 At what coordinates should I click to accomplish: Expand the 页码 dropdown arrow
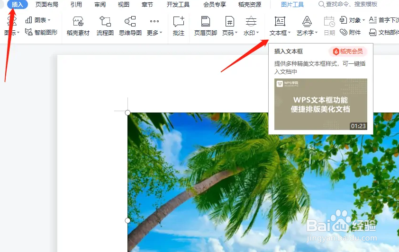point(236,33)
